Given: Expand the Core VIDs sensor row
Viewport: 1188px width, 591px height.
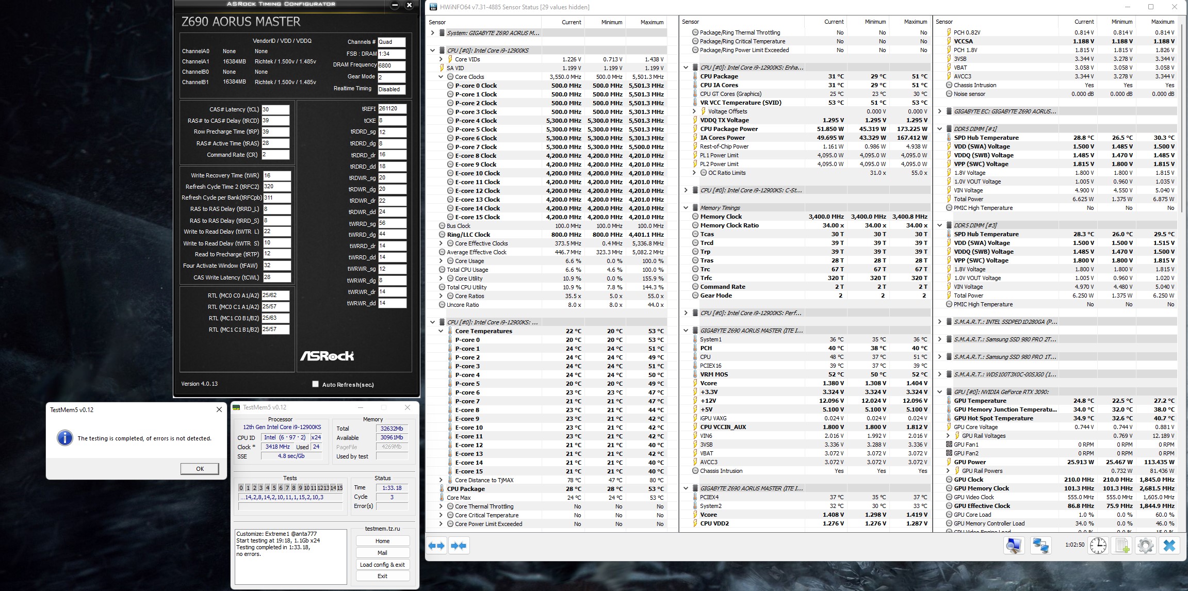Looking at the screenshot, I should [441, 59].
